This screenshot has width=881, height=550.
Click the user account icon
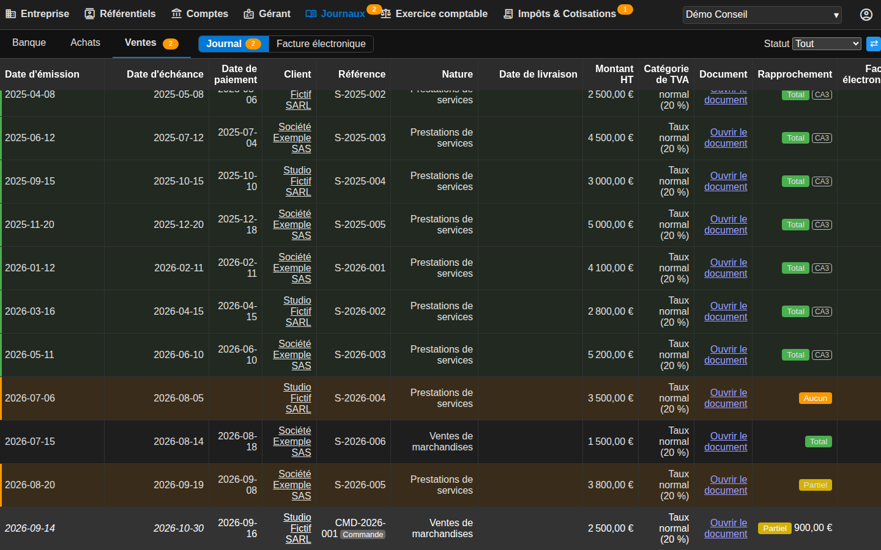click(x=866, y=14)
